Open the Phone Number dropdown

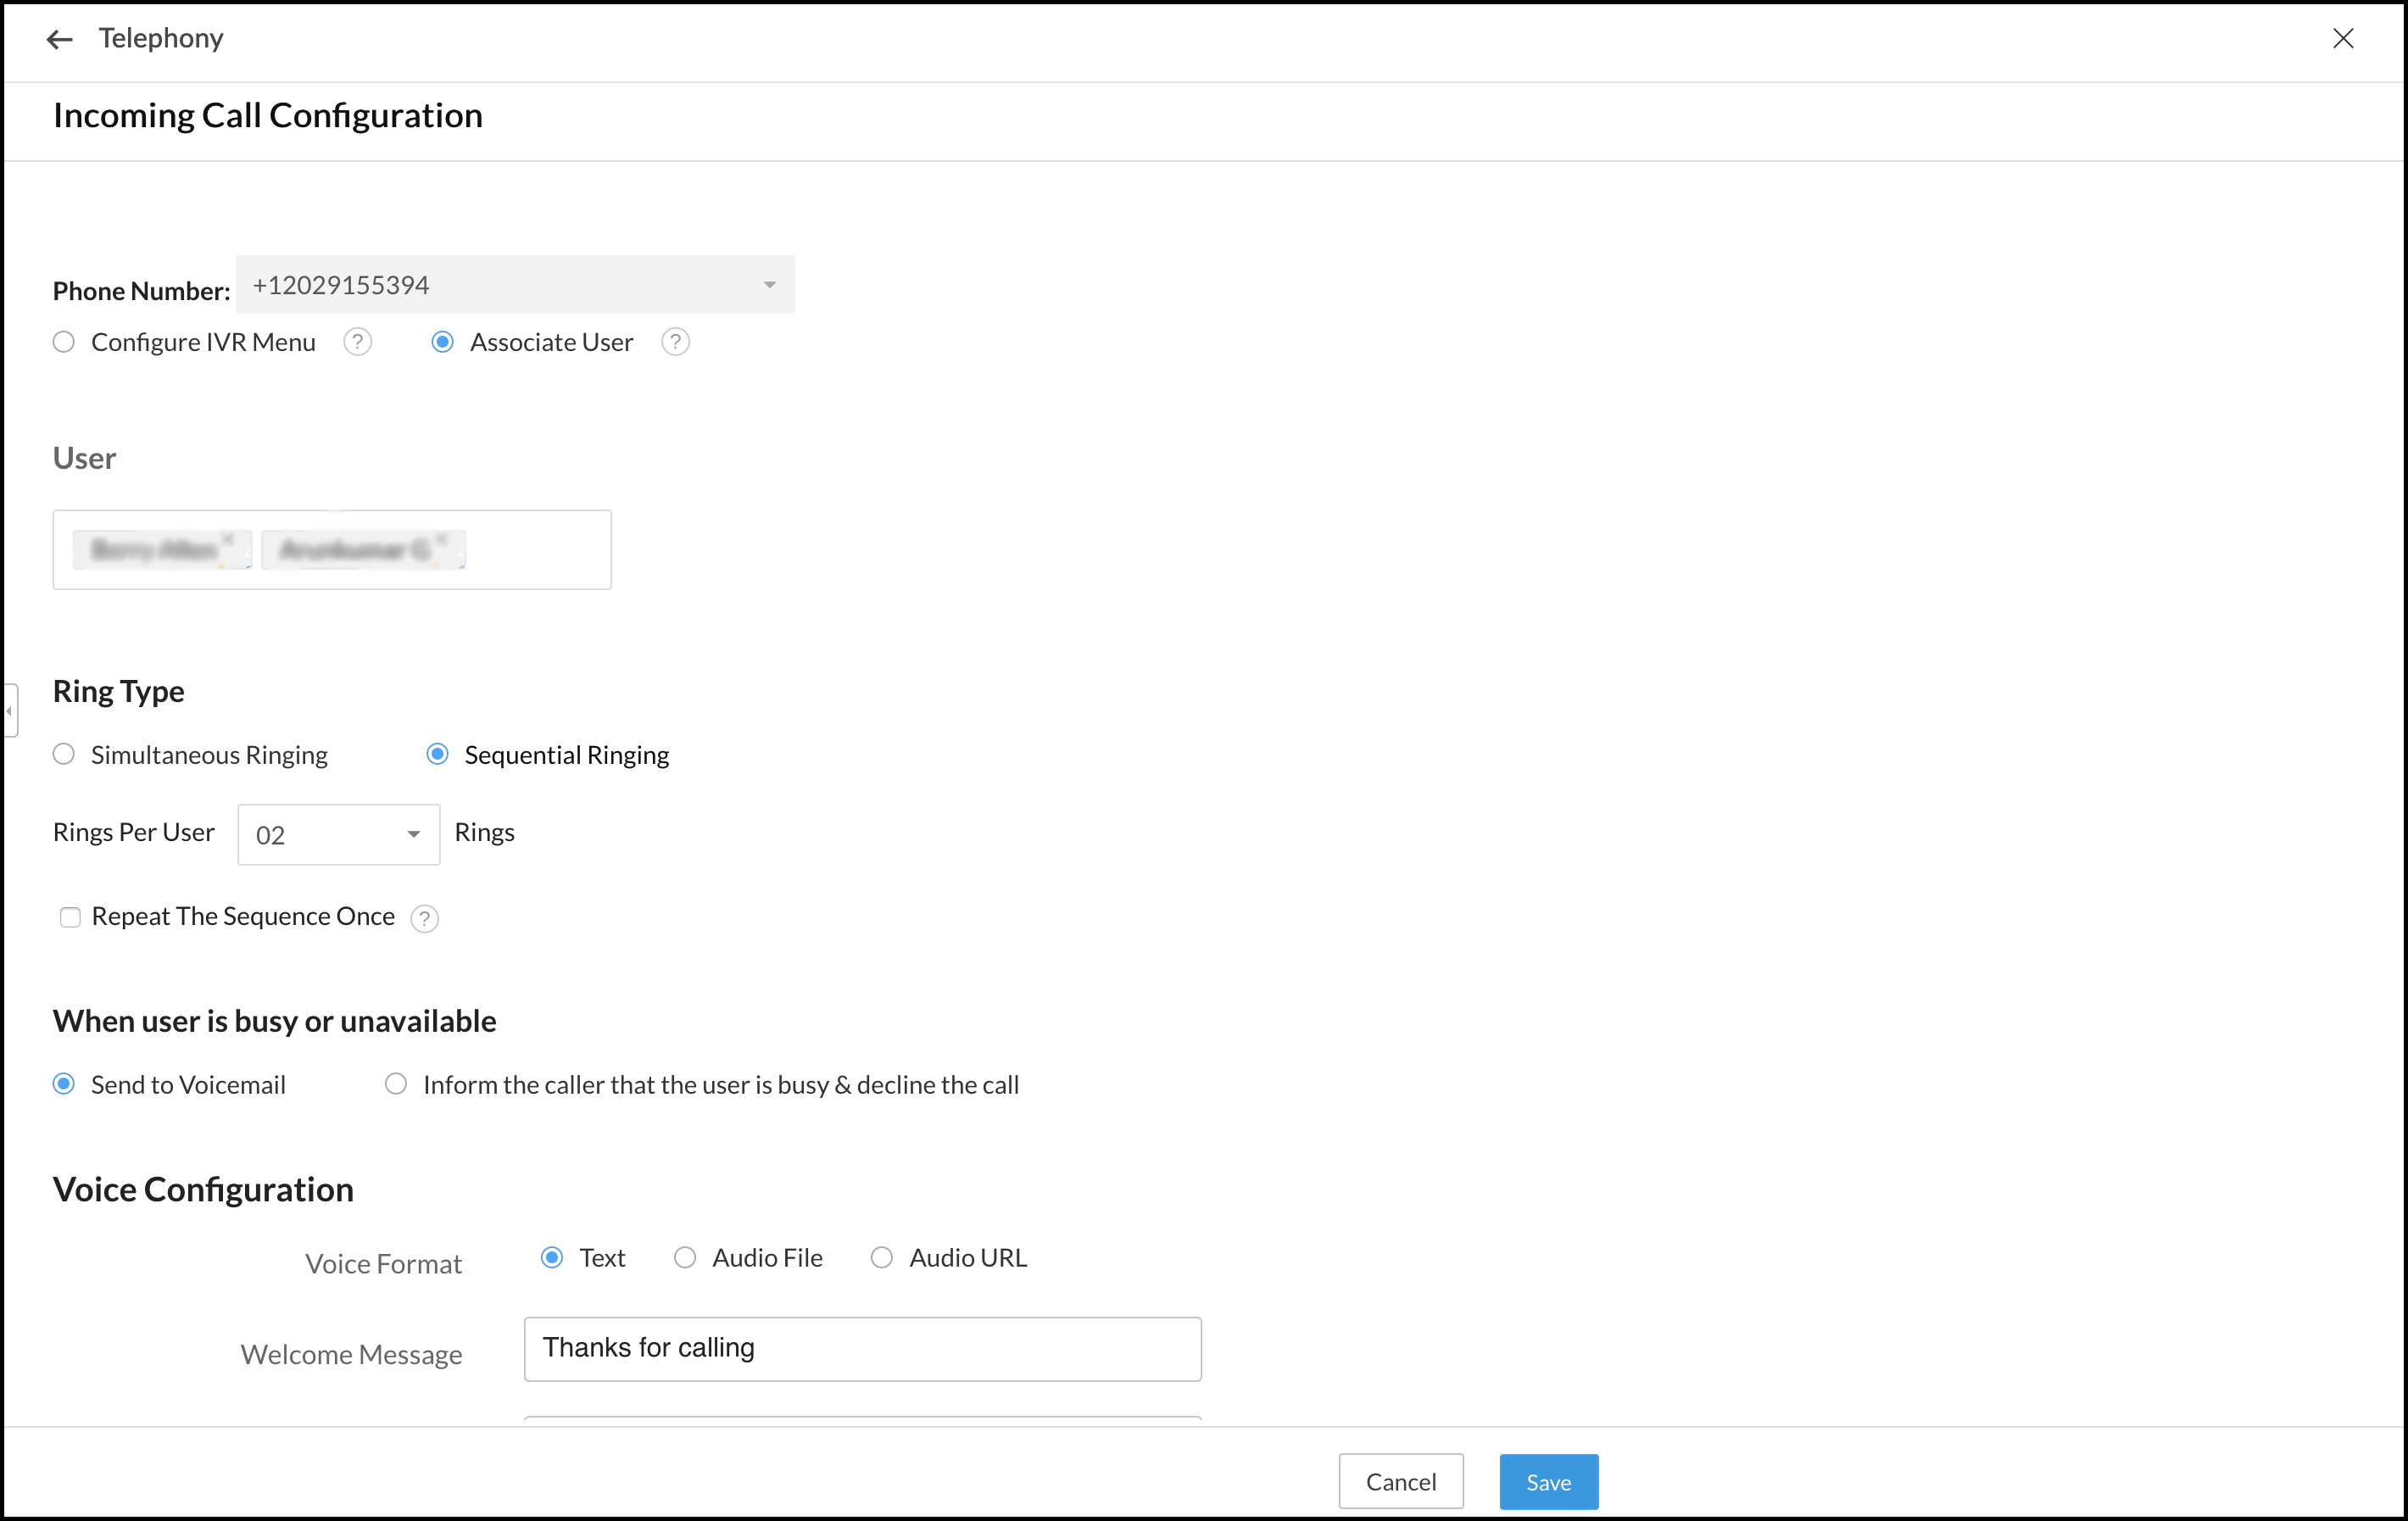pos(515,285)
